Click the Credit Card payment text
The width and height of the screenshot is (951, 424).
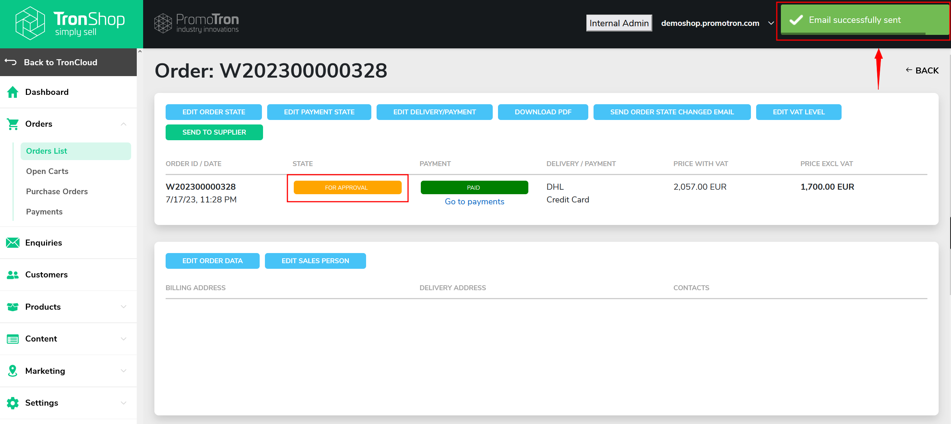pyautogui.click(x=568, y=199)
